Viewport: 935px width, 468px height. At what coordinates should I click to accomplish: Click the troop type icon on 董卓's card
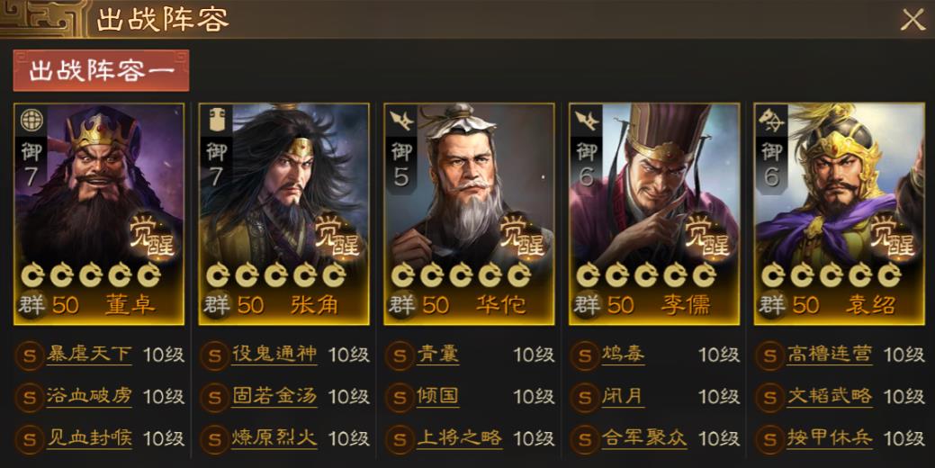(x=31, y=120)
